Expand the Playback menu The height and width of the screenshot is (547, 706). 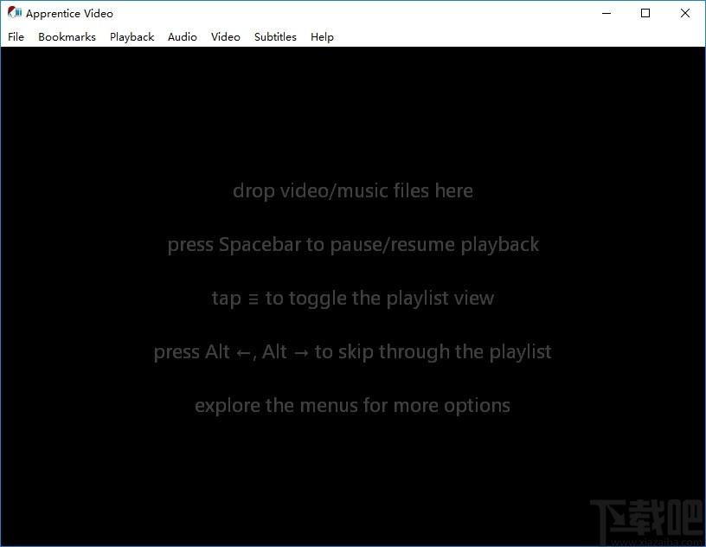point(132,37)
